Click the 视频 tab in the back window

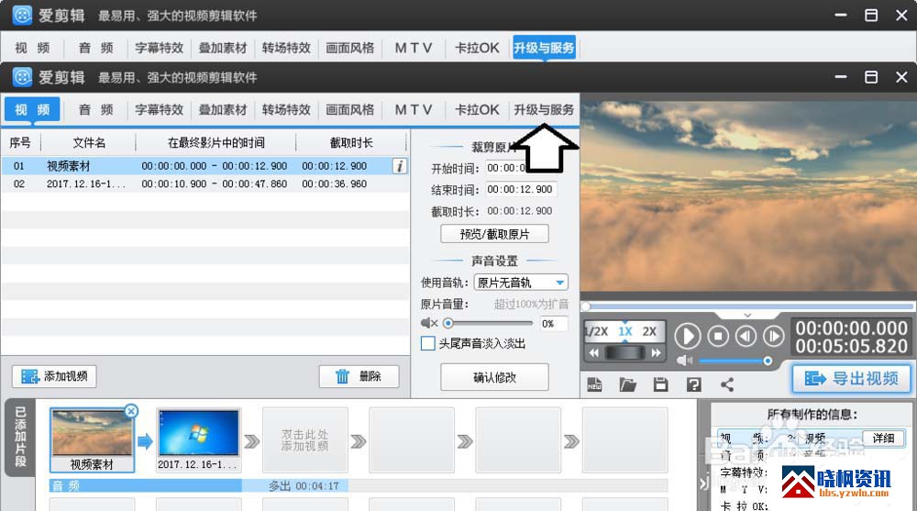[x=32, y=48]
